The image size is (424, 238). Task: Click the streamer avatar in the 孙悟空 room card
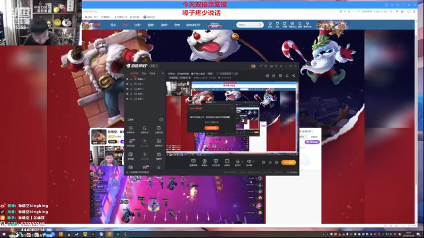99,136
